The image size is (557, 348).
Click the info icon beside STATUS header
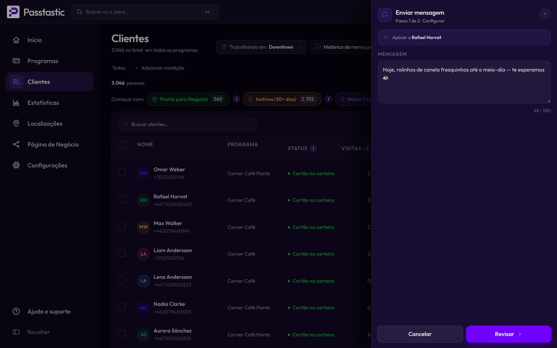pyautogui.click(x=313, y=148)
